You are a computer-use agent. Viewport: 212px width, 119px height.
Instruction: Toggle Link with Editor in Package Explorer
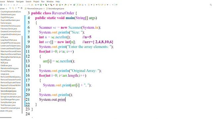(x=13, y=8)
